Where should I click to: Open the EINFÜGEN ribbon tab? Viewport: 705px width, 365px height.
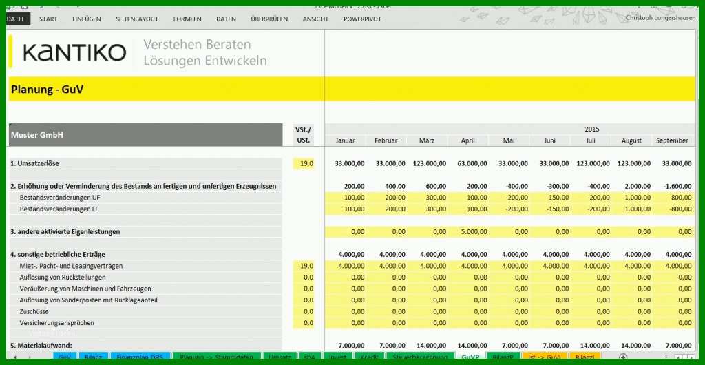[x=86, y=19]
